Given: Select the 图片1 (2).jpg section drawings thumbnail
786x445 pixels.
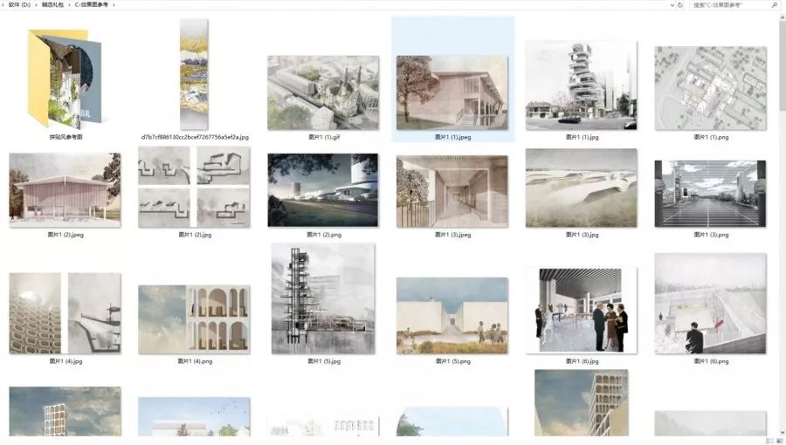Looking at the screenshot, I should tap(194, 187).
